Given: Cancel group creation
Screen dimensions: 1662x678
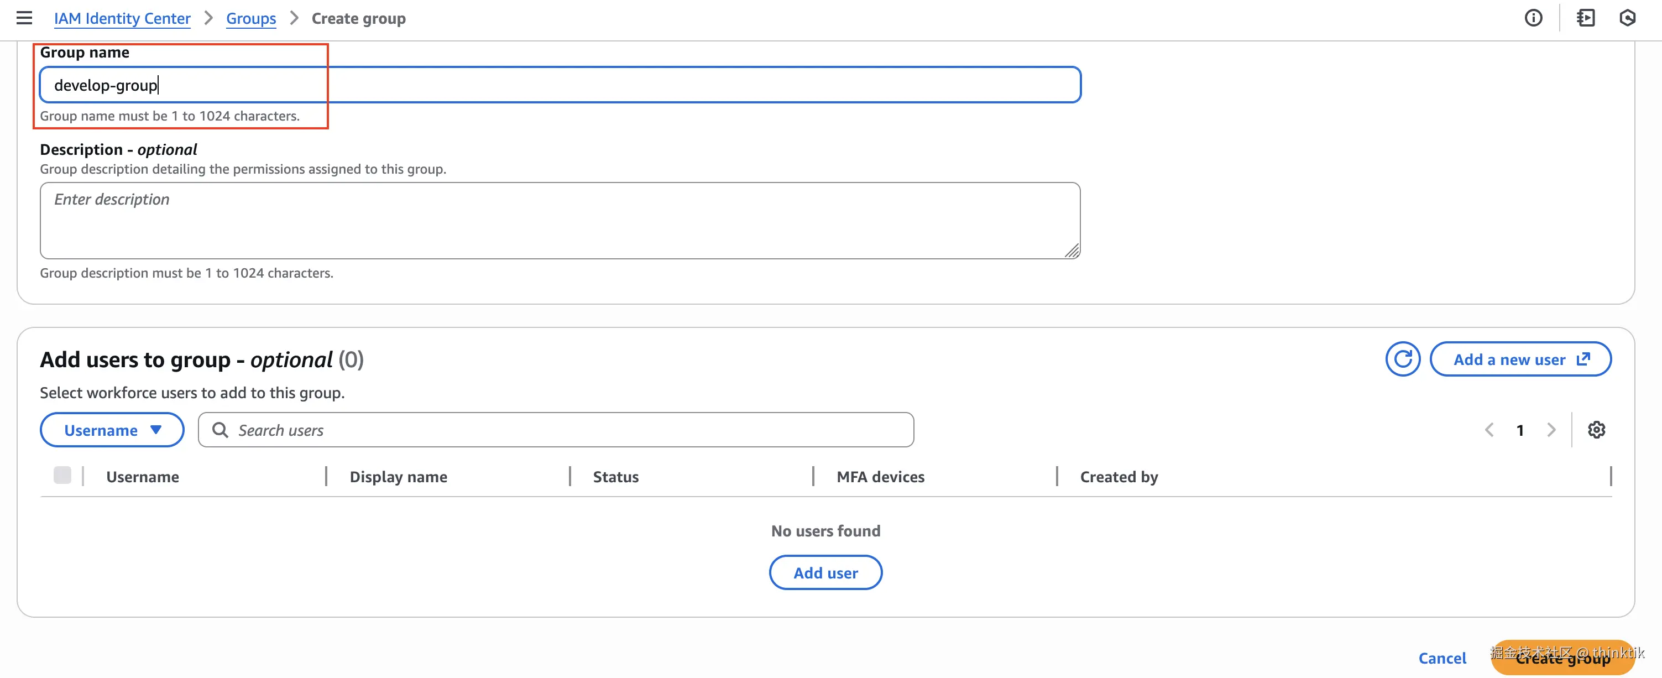Looking at the screenshot, I should click(1442, 658).
